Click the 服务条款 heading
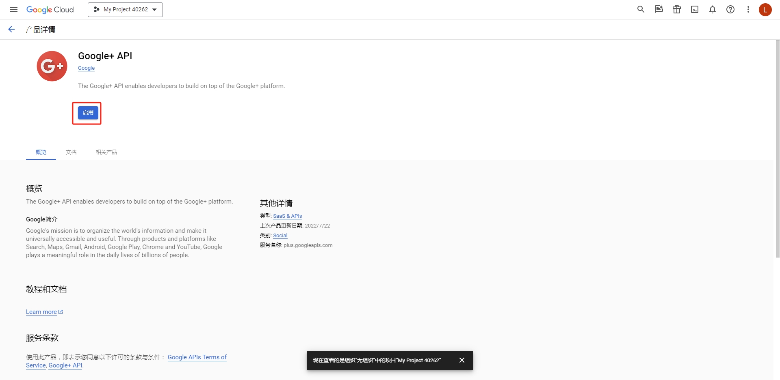 point(42,338)
